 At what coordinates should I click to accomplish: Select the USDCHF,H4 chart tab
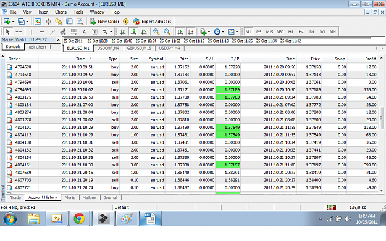[x=108, y=48]
